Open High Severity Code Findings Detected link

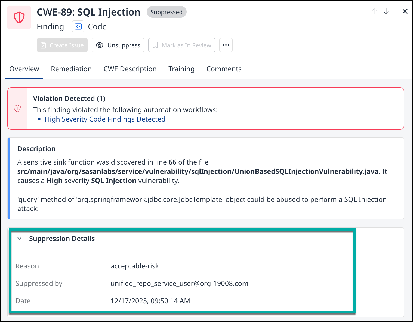[x=105, y=119]
